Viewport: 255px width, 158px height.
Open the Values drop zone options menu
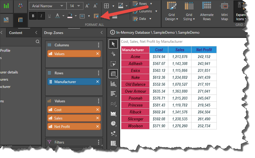[98, 101]
